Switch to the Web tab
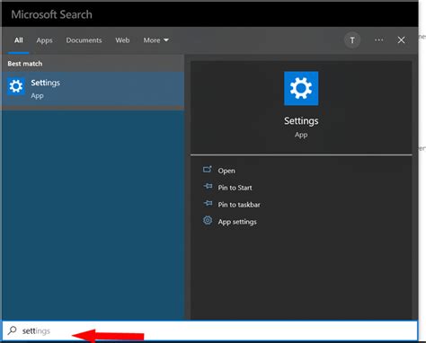 122,40
